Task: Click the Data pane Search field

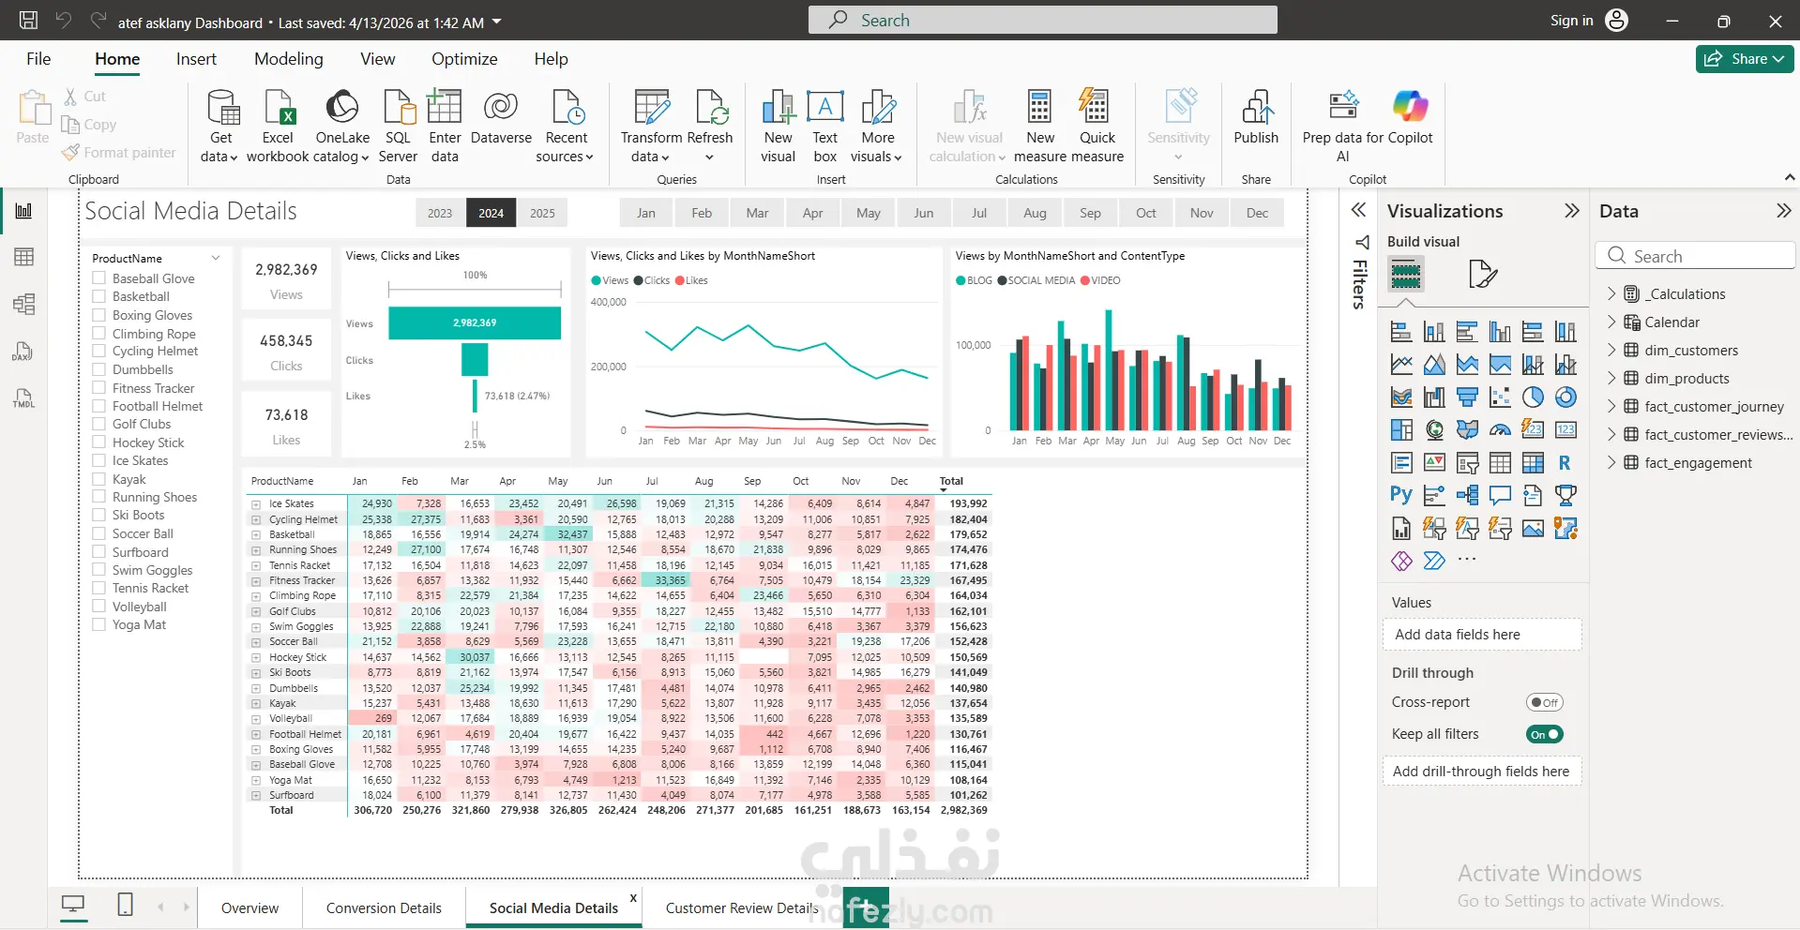Action: (1694, 256)
